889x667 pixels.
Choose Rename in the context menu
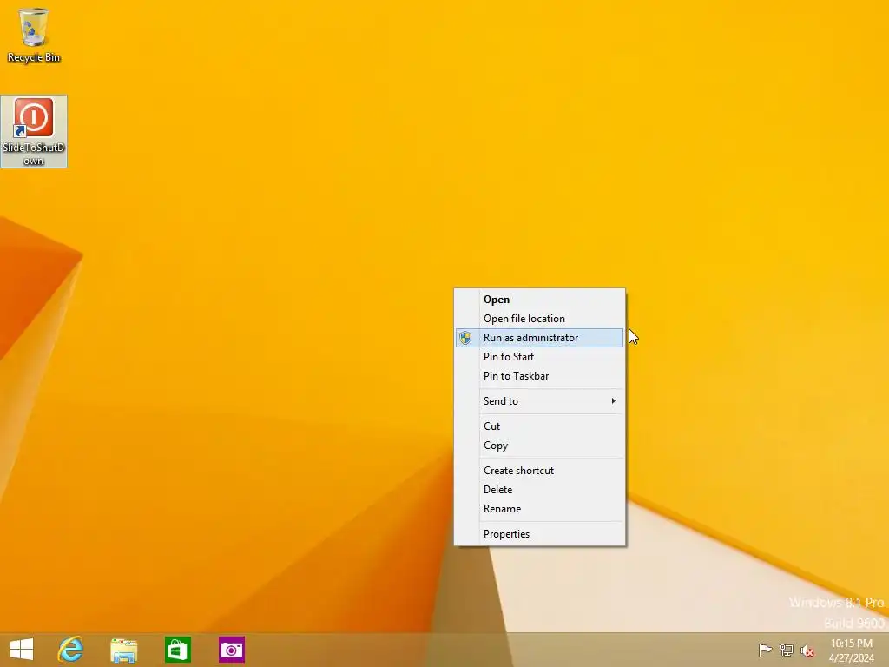[539, 509]
